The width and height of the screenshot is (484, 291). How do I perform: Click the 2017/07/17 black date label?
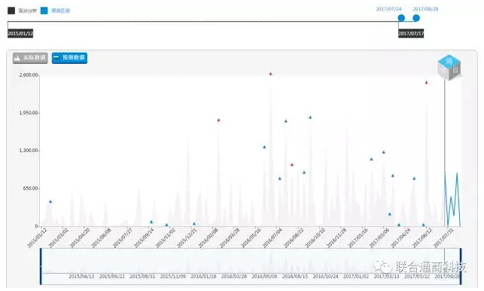[x=411, y=33]
